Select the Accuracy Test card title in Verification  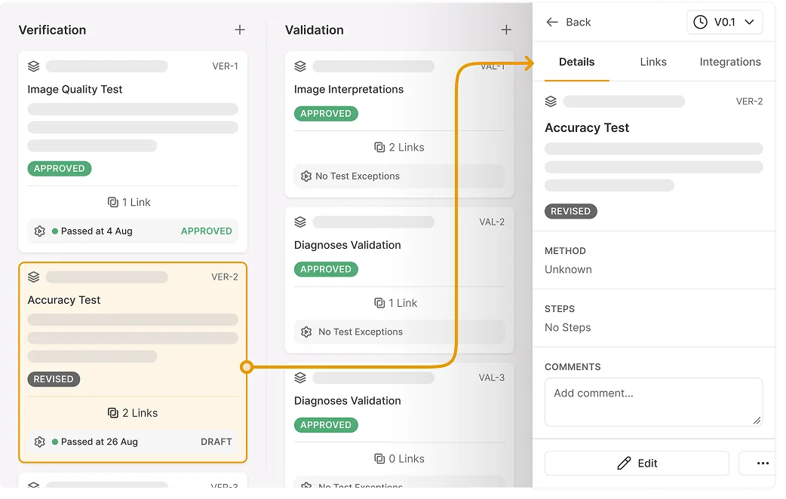tap(64, 300)
